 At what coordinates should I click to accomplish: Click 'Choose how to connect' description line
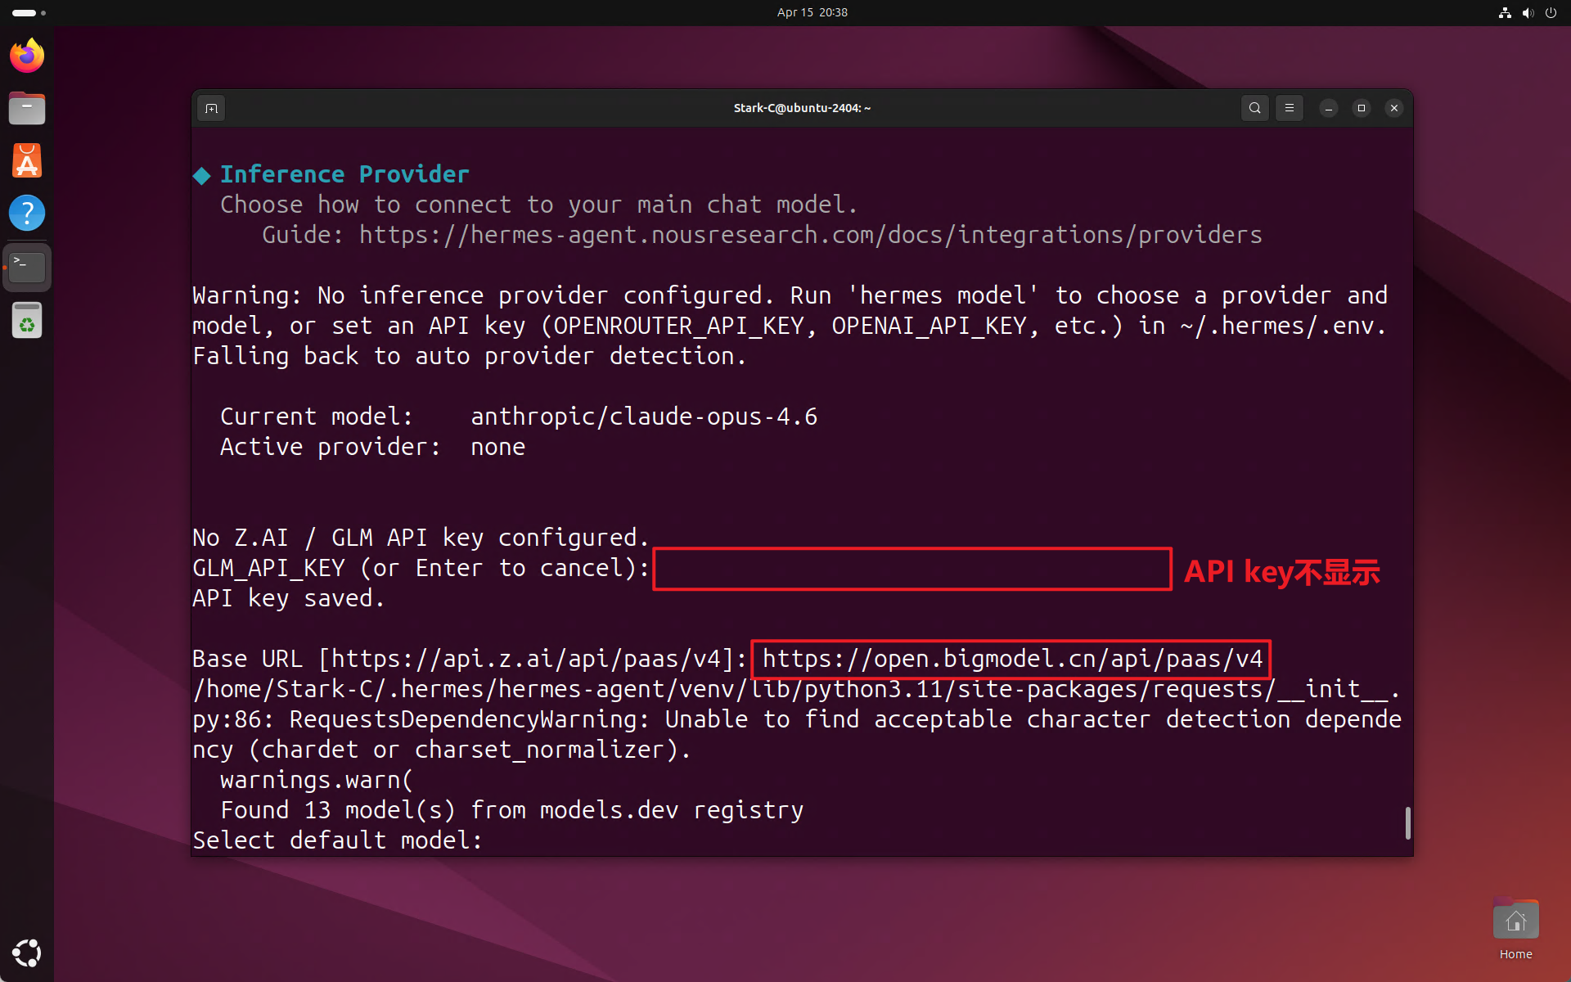538,205
